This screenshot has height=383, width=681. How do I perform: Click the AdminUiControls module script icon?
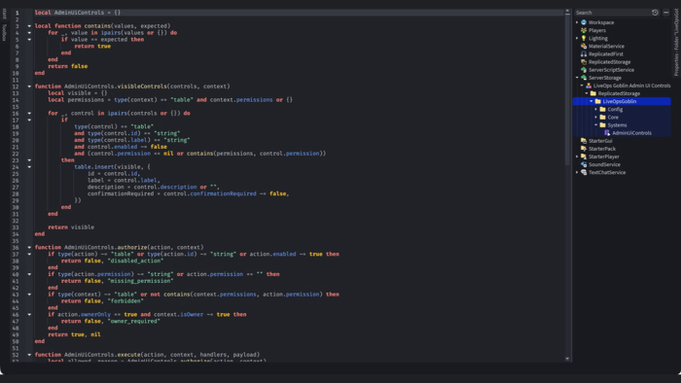(x=608, y=133)
